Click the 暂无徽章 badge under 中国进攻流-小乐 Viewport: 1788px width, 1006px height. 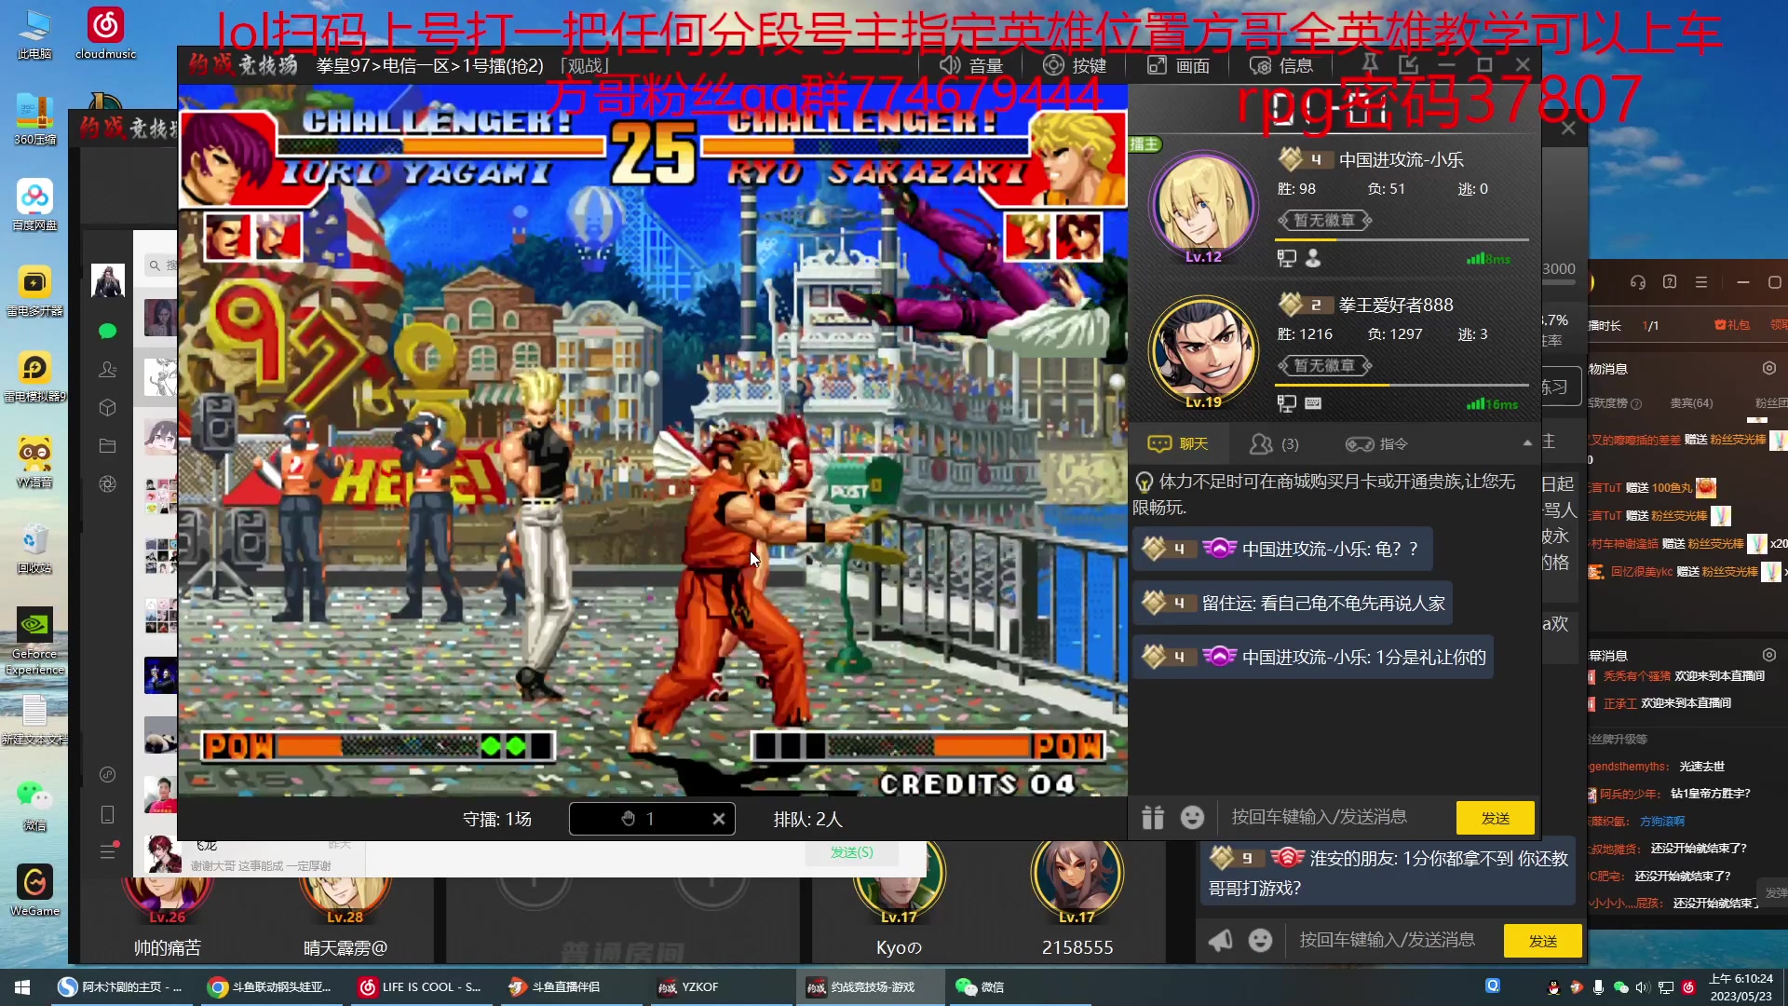click(x=1324, y=221)
